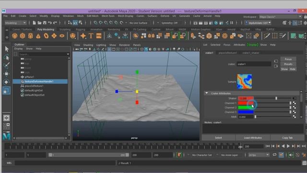
Task: Open the viewport Shading menu
Action: pos(88,45)
